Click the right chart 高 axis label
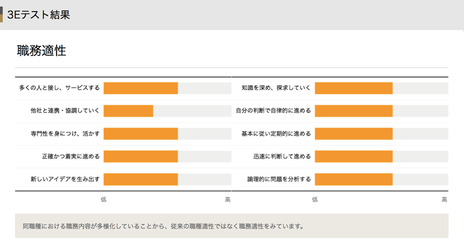Image resolution: width=464 pixels, height=251 pixels. pos(444,199)
